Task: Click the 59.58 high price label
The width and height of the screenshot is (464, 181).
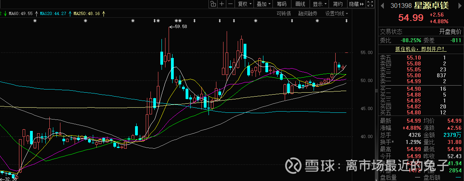Action: (181, 26)
